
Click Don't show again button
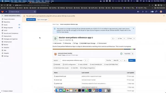[x=42, y=20]
